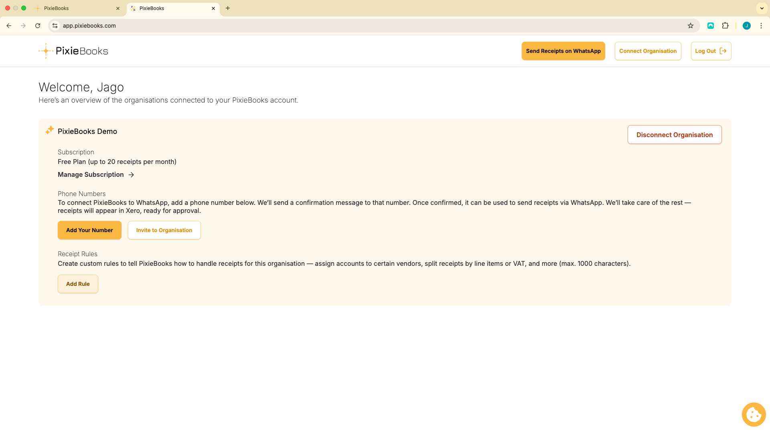Click Send Receipts on WhatsApp button
The image size is (770, 433).
coord(563,51)
